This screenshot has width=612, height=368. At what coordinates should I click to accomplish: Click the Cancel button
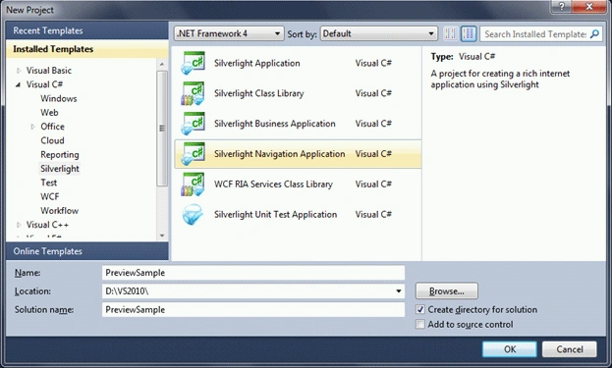click(570, 349)
